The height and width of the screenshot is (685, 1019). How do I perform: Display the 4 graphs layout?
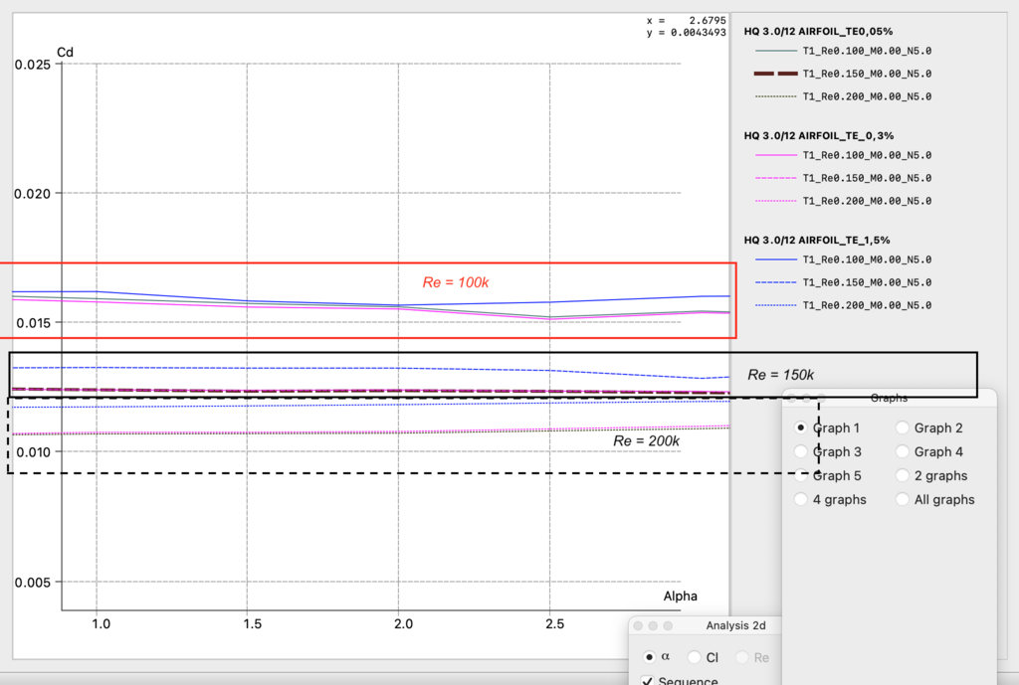pyautogui.click(x=801, y=499)
